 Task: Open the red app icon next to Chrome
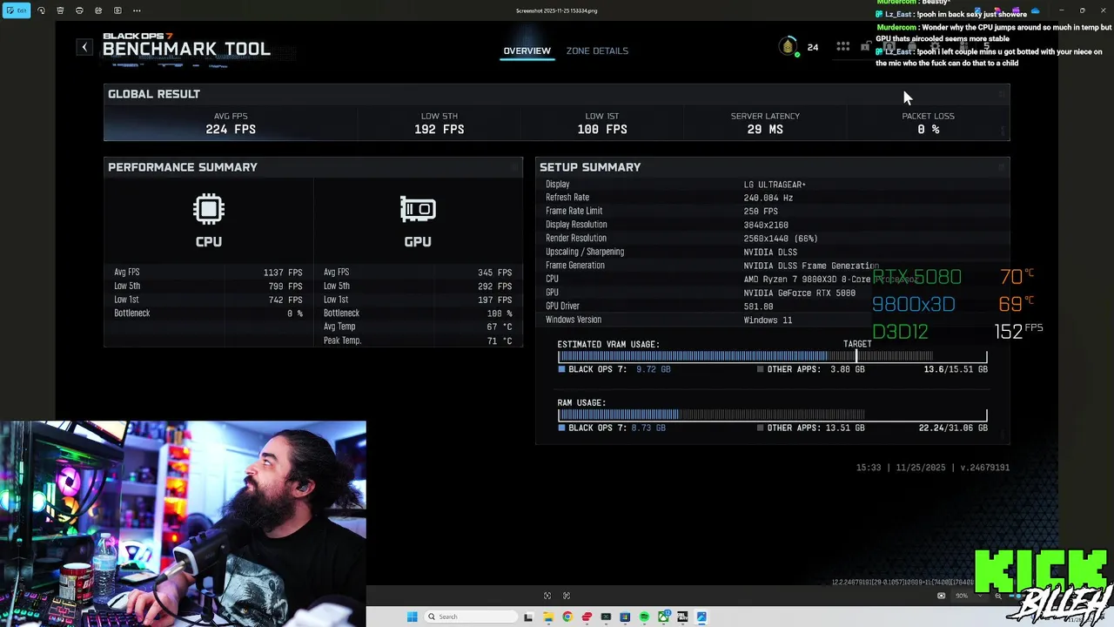[x=587, y=617]
